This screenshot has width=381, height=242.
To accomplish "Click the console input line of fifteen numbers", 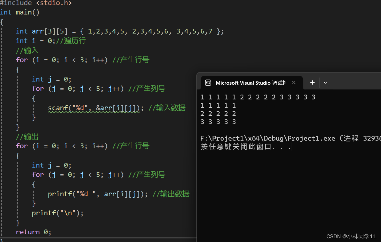I will 258,97.
